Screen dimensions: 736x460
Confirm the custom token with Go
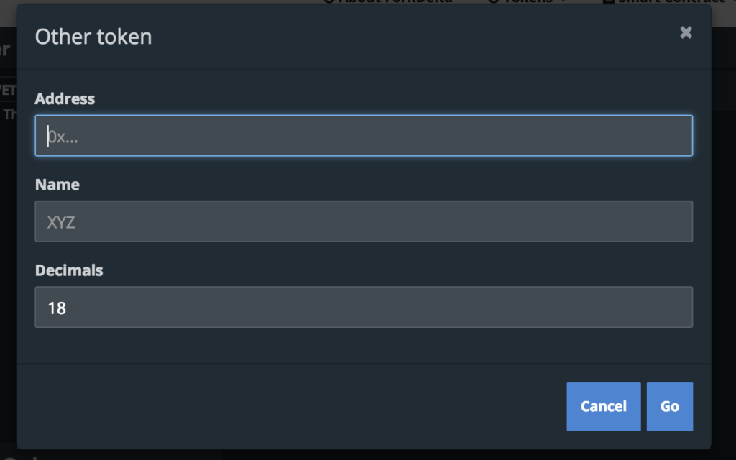click(x=669, y=407)
